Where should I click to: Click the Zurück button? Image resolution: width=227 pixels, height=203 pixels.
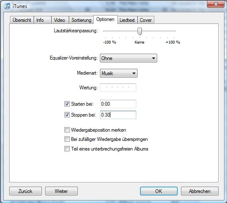[26, 191]
